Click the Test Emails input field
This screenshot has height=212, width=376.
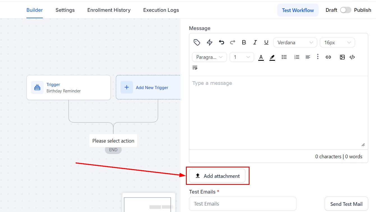(243, 204)
